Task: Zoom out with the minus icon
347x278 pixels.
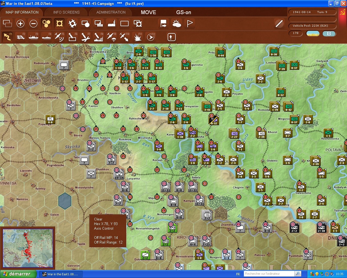Action: tap(33, 24)
